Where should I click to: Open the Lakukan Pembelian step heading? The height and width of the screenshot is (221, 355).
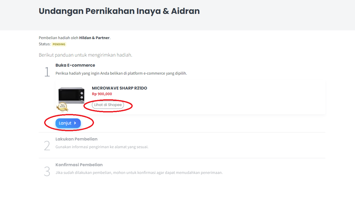point(76,139)
